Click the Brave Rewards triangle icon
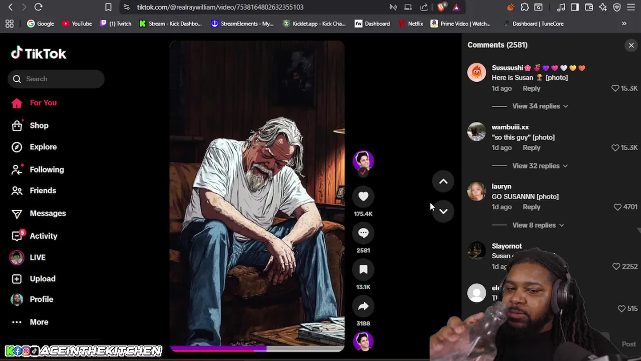This screenshot has width=641, height=361. pos(456,7)
